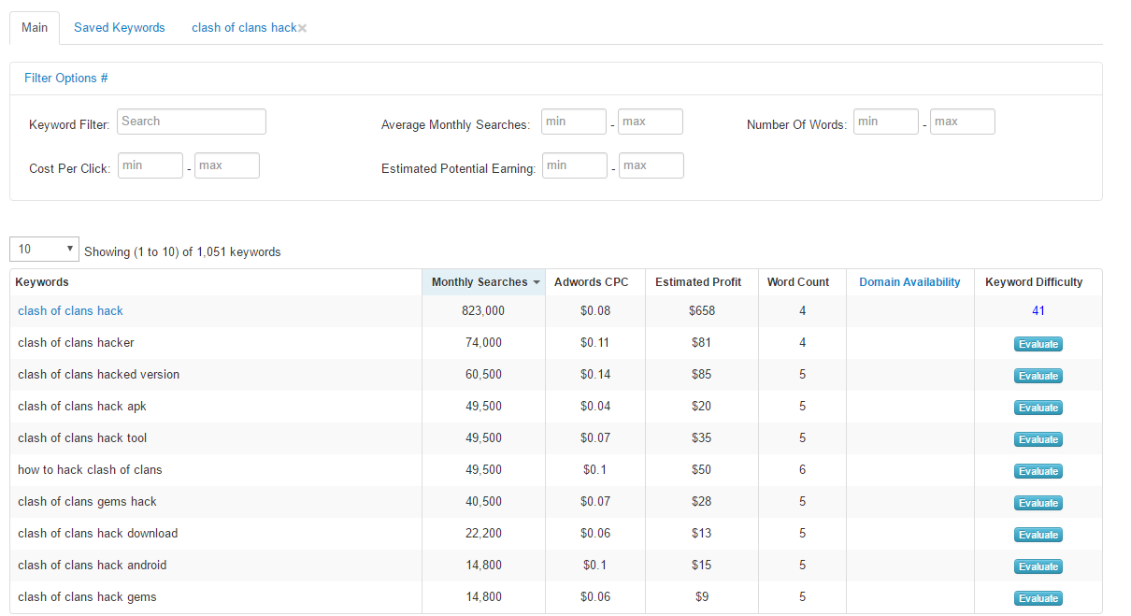The width and height of the screenshot is (1131, 616).
Task: Select the clash of clans hack tab
Action: (244, 27)
